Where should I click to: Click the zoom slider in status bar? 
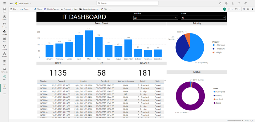(235, 120)
